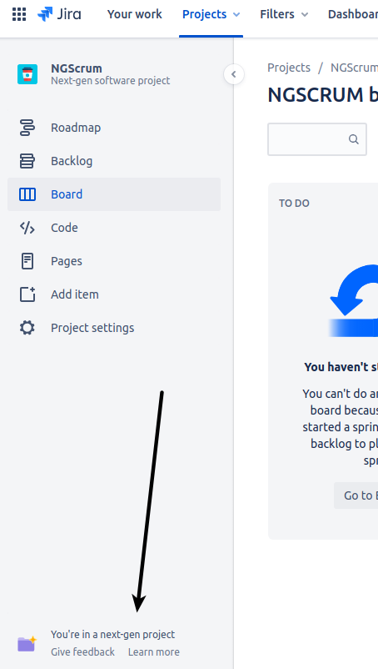Expand the Filters dropdown chevron
The image size is (378, 669).
(x=305, y=14)
